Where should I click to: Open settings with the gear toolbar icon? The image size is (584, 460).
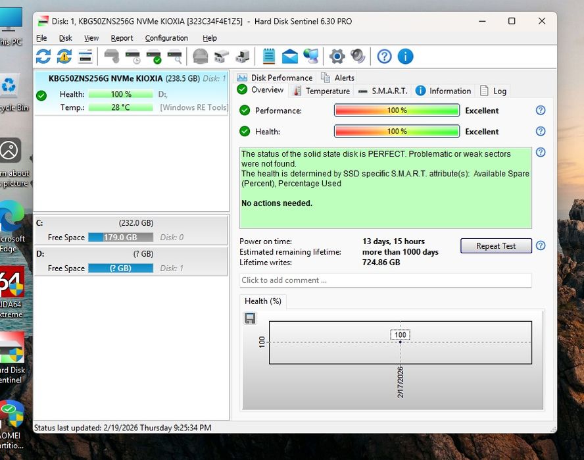[337, 57]
